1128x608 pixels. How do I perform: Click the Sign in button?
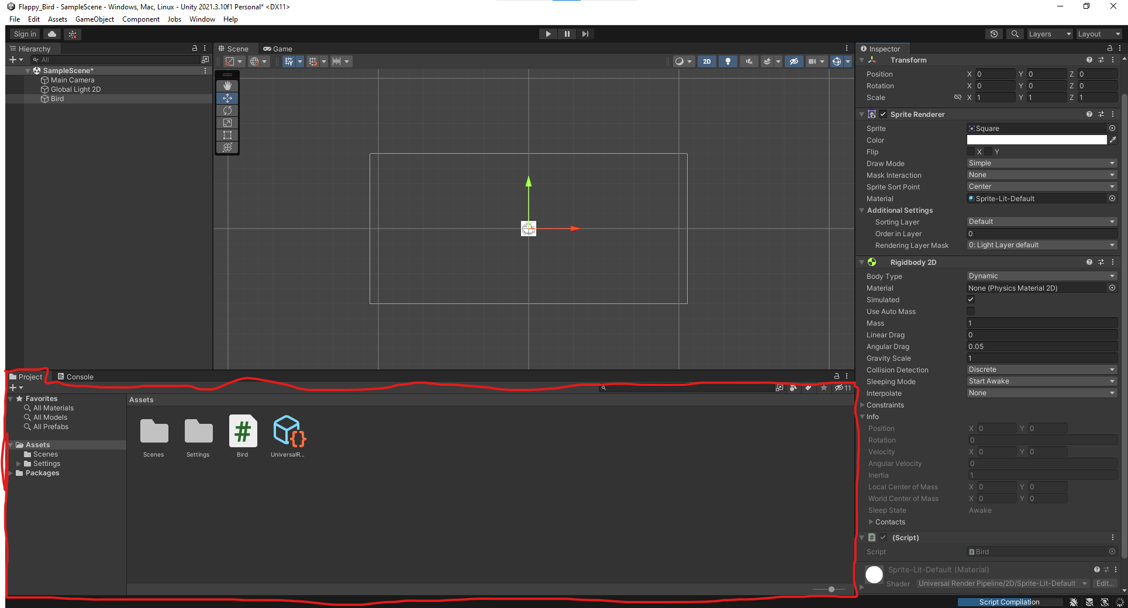pos(25,34)
